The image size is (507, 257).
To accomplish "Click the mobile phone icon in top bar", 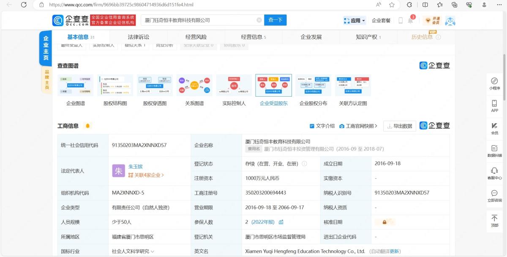I will tap(400, 20).
